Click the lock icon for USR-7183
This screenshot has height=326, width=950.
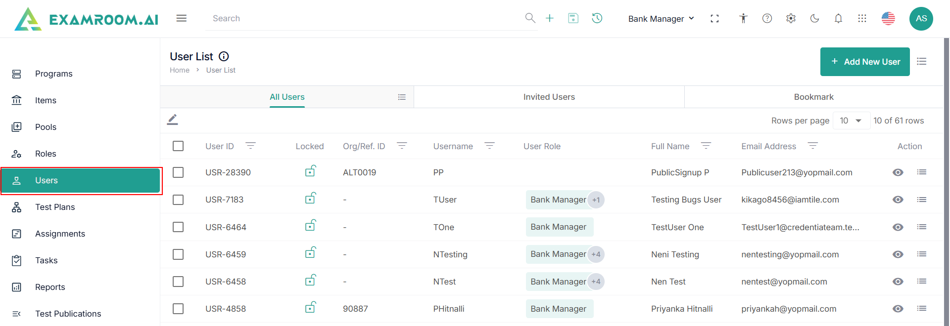(x=310, y=199)
